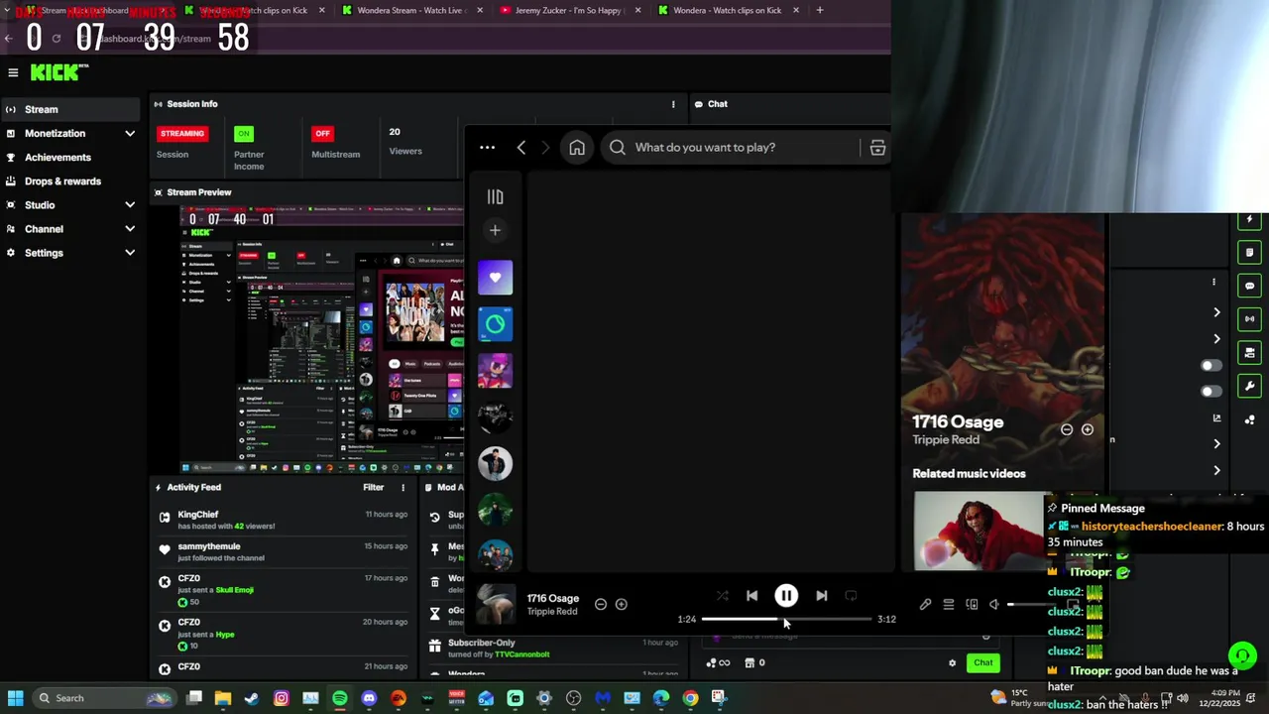Open Liked Songs playlist in Spotify

pyautogui.click(x=495, y=278)
